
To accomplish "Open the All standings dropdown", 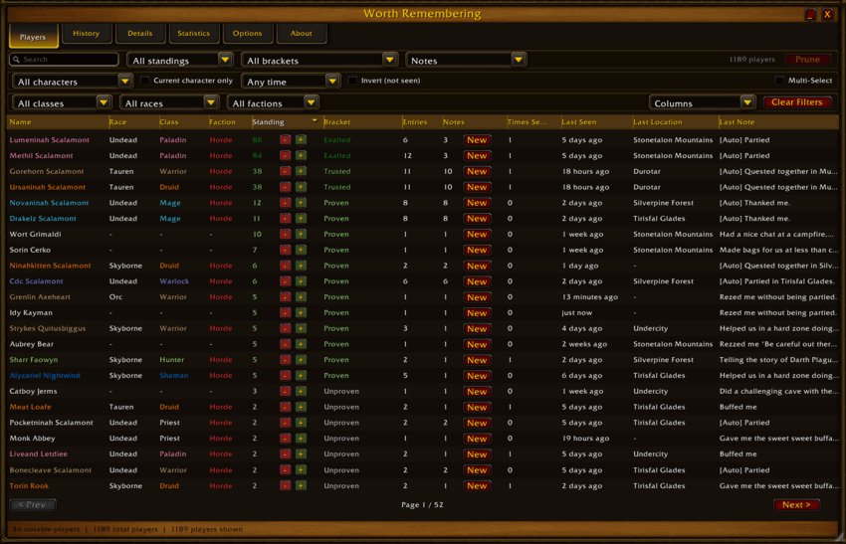I will click(179, 60).
